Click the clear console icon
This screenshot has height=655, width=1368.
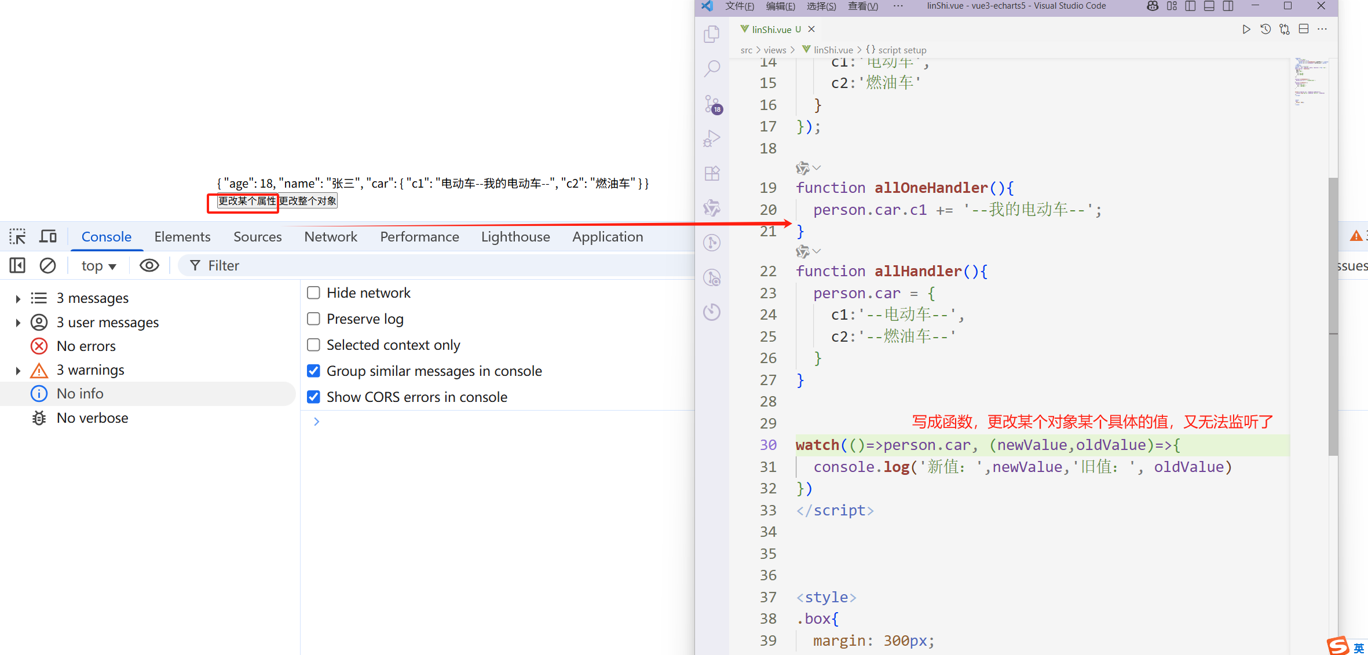47,266
